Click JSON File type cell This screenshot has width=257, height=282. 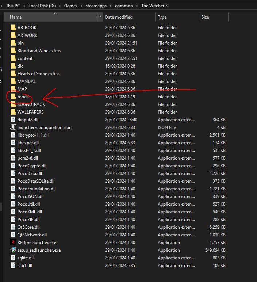click(x=166, y=127)
